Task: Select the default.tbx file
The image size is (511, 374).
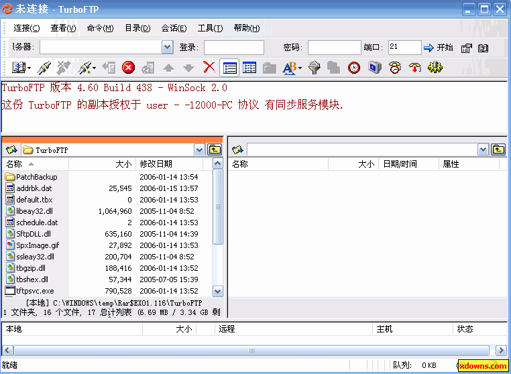Action: (x=29, y=200)
